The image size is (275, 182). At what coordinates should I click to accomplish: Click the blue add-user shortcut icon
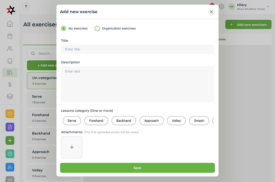tap(10, 167)
